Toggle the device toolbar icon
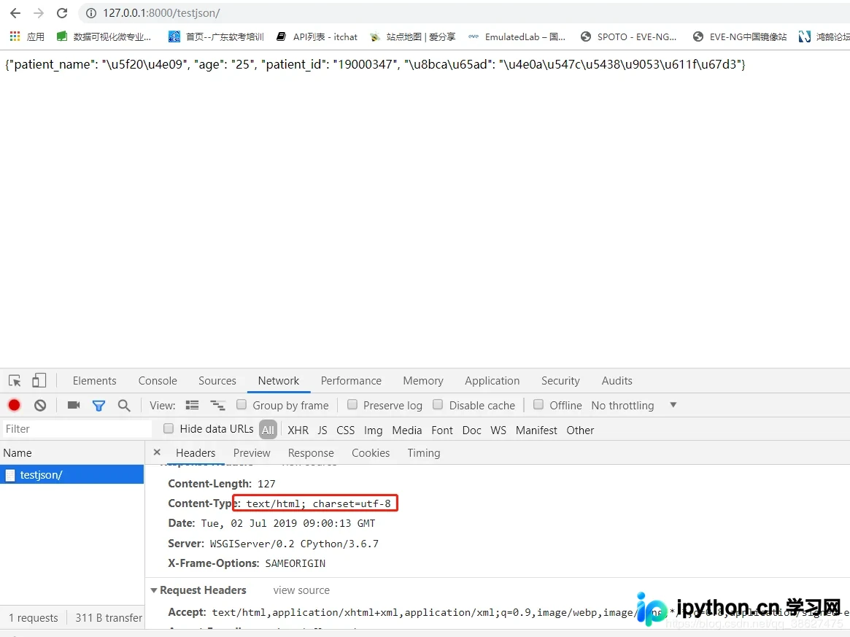The width and height of the screenshot is (850, 637). coord(39,381)
